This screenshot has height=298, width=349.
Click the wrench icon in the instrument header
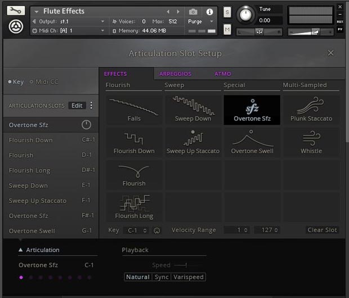[16, 10]
